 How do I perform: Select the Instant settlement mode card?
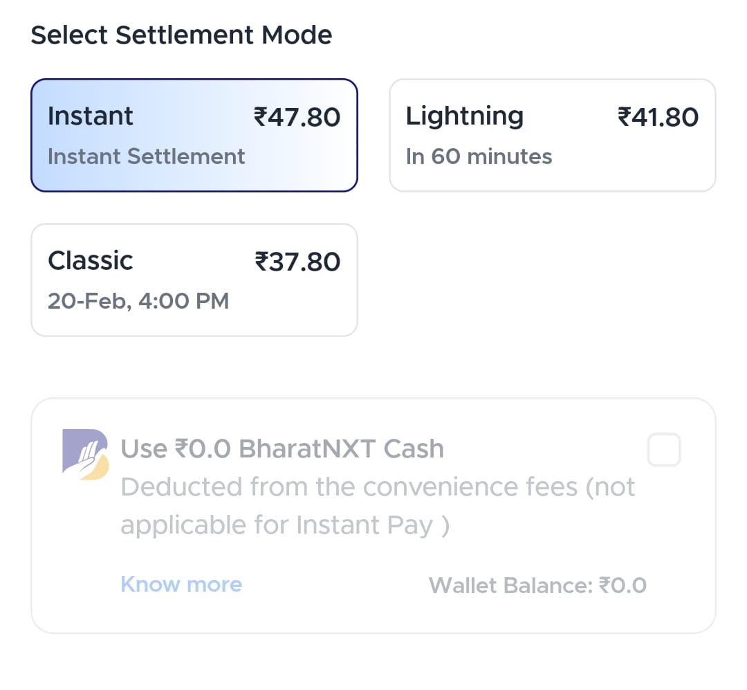click(x=194, y=136)
